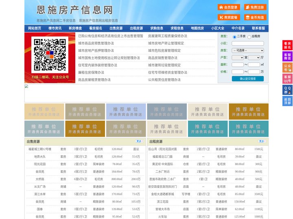The width and height of the screenshot is (293, 219).
Task: Click the 确认提交搜索 button
Action: [248, 79]
